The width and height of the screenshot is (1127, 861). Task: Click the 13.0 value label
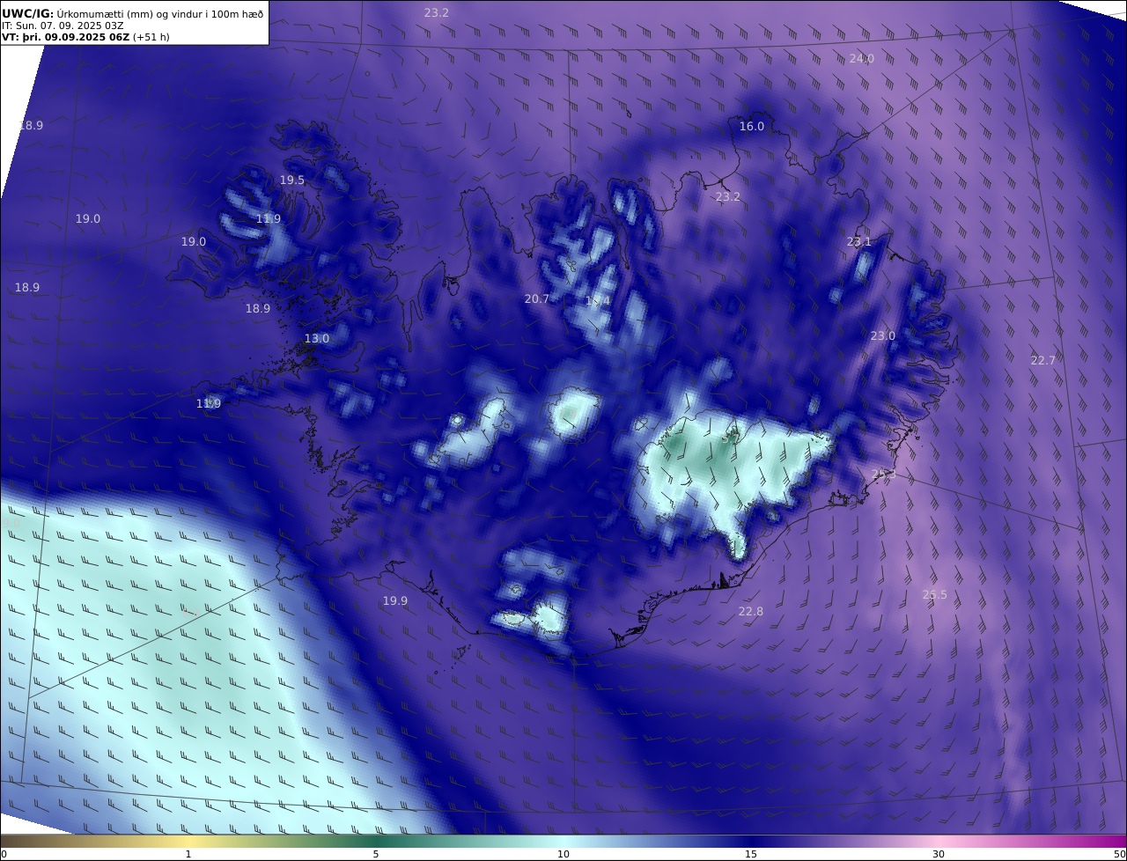click(x=317, y=338)
